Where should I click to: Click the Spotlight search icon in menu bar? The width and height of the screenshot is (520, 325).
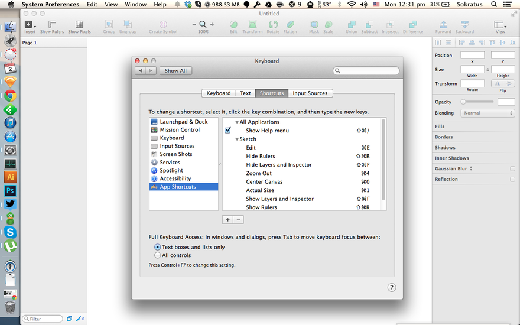(x=494, y=4)
